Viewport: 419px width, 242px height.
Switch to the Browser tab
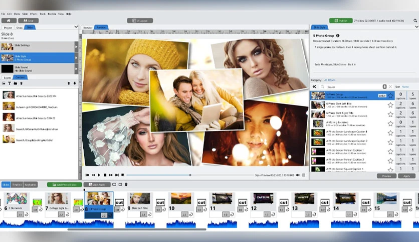(88, 27)
